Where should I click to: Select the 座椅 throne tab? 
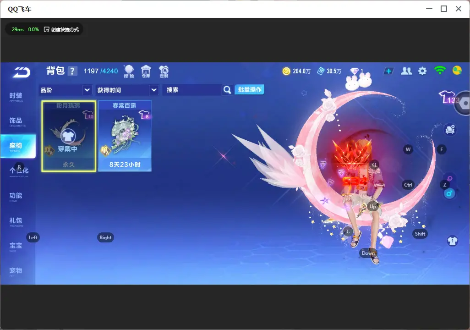(18, 146)
